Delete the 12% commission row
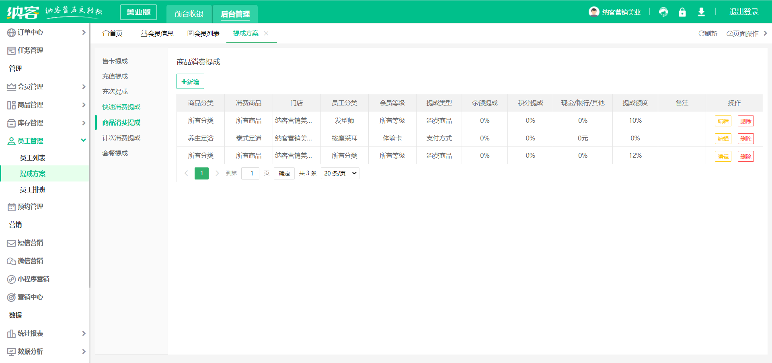The height and width of the screenshot is (363, 772). 746,157
